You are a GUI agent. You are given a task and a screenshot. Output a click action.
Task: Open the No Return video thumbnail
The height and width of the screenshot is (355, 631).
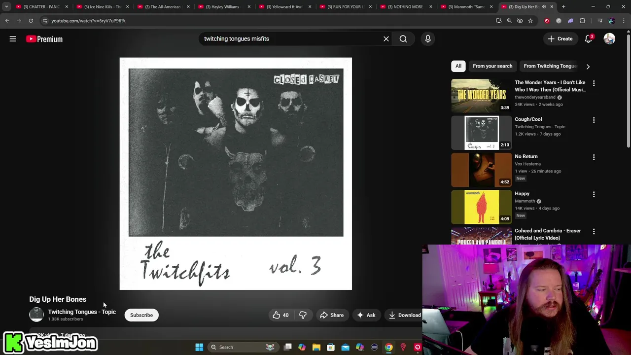[x=481, y=170]
